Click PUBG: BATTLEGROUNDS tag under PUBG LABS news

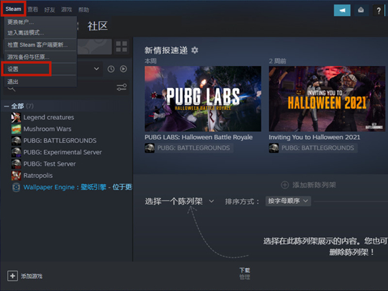coord(189,148)
